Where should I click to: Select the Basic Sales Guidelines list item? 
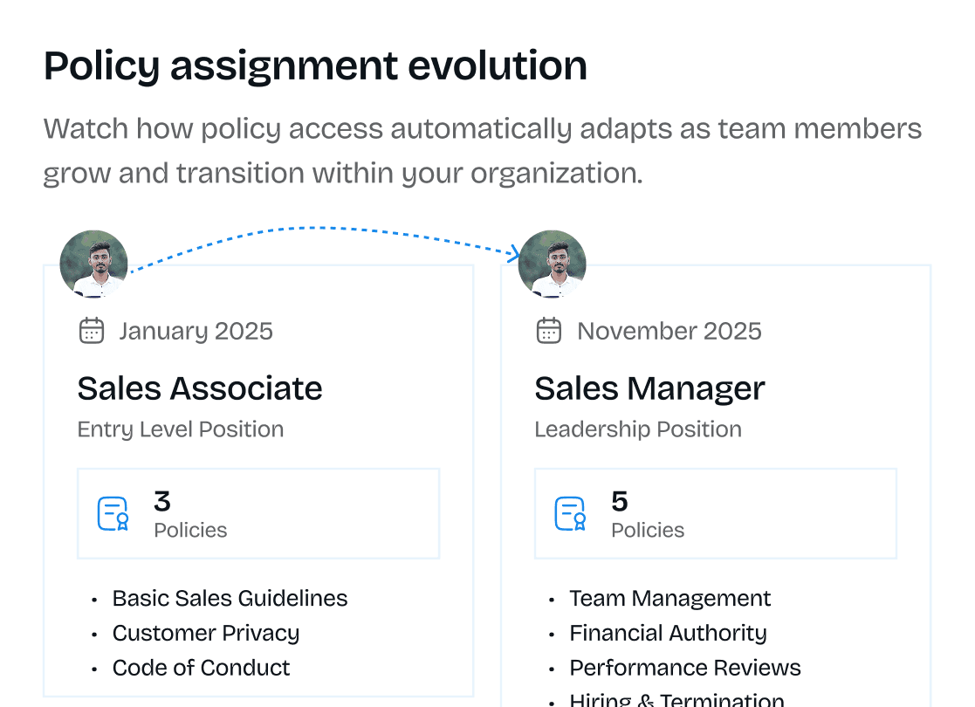230,598
